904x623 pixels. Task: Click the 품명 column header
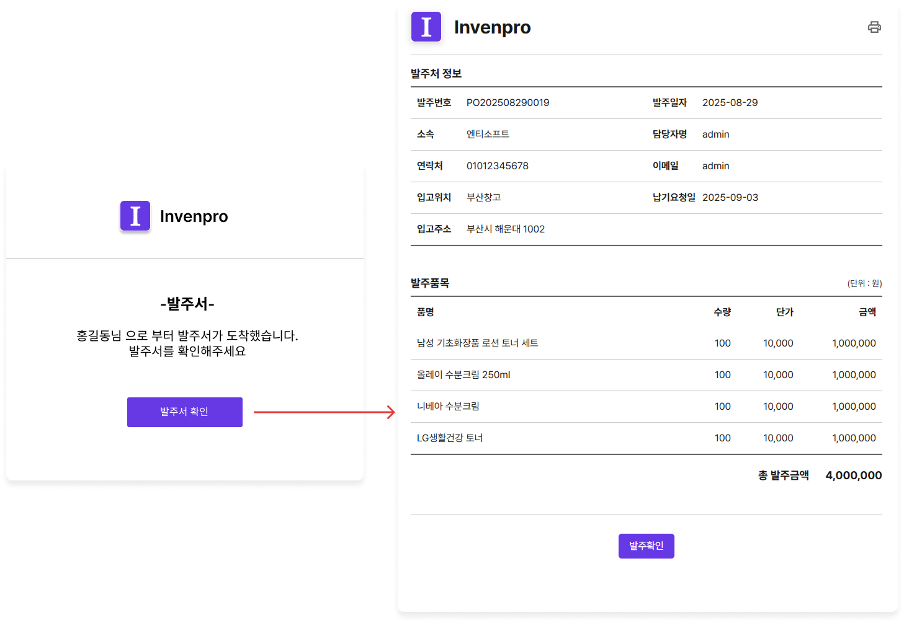pyautogui.click(x=426, y=312)
